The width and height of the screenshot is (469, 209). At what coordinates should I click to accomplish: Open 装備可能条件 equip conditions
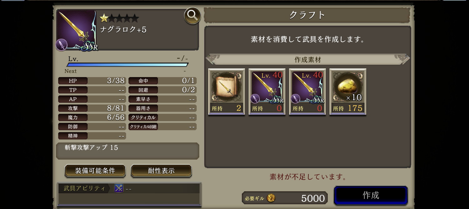pos(95,171)
